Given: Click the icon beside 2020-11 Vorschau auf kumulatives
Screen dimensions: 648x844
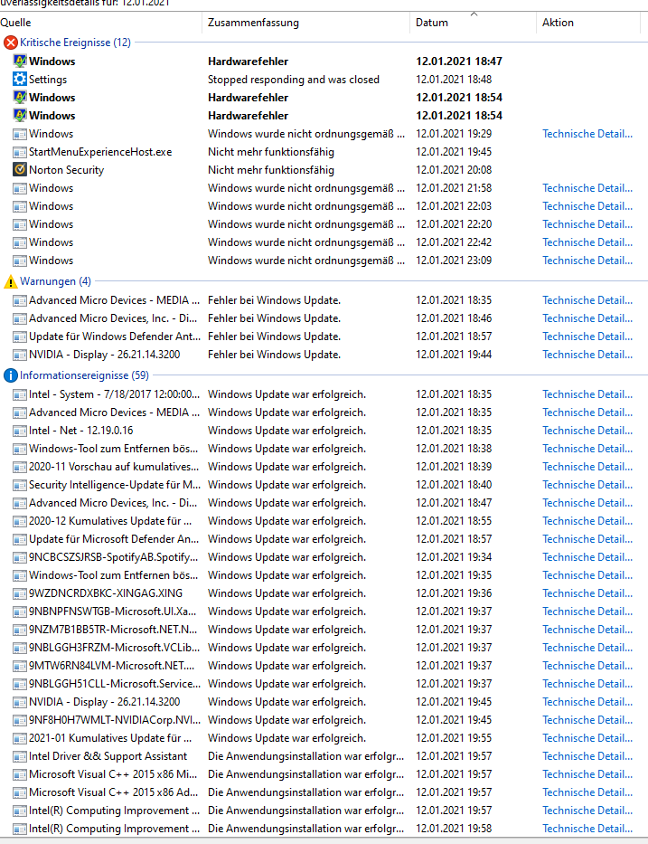Looking at the screenshot, I should [20, 467].
